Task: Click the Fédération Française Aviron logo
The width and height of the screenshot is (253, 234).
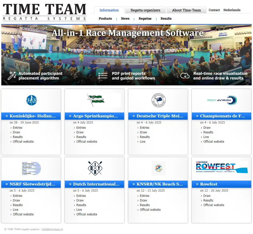Action: (222, 100)
